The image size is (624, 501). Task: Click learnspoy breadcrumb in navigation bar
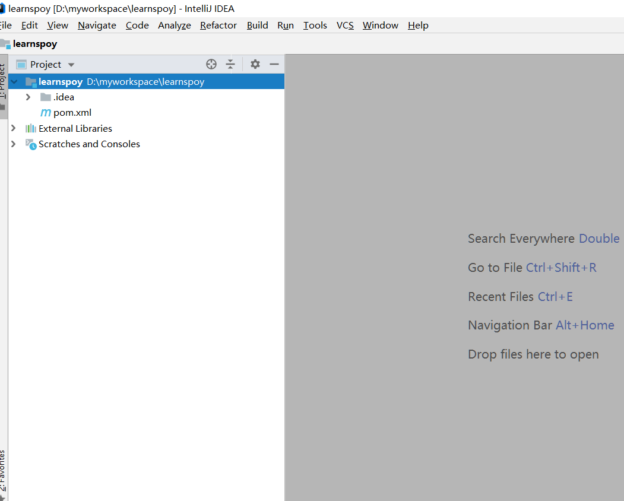pyautogui.click(x=35, y=44)
